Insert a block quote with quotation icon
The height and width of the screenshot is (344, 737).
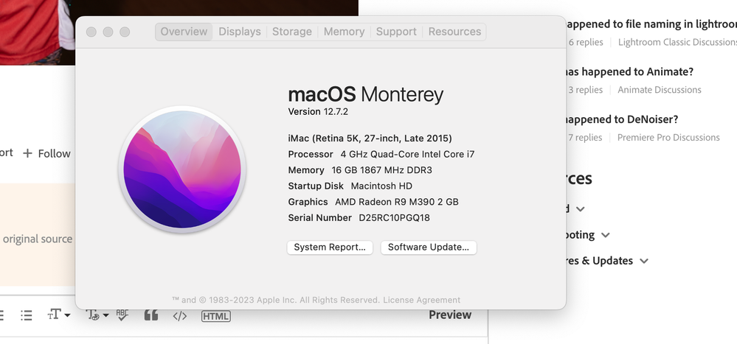(151, 315)
